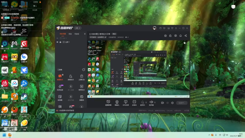
Task: Toggle visibility eye of the 全屏 1 source
Action: coord(57,42)
